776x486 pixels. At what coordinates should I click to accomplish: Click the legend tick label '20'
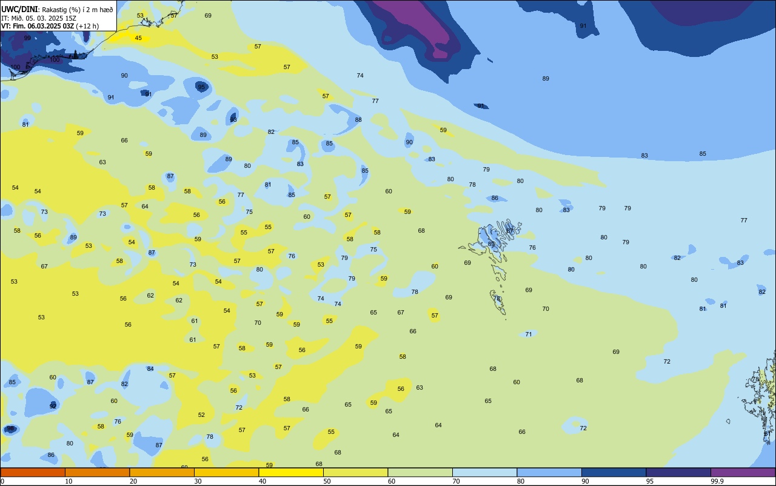pyautogui.click(x=133, y=481)
